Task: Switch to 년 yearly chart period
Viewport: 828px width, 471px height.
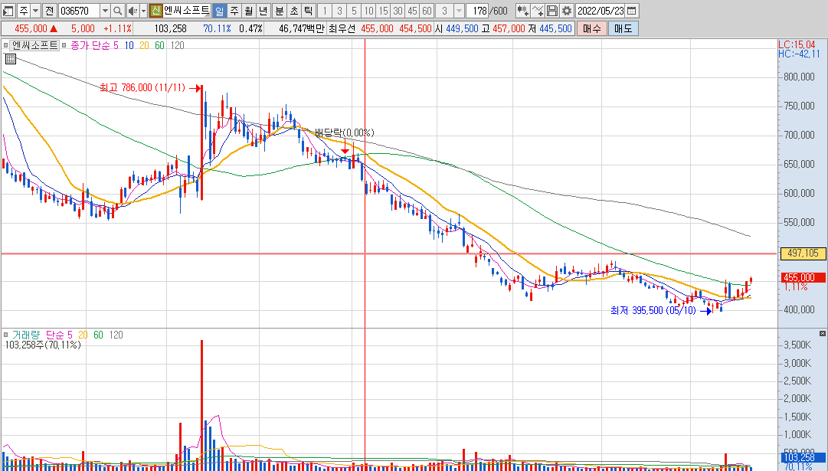Action: (263, 11)
